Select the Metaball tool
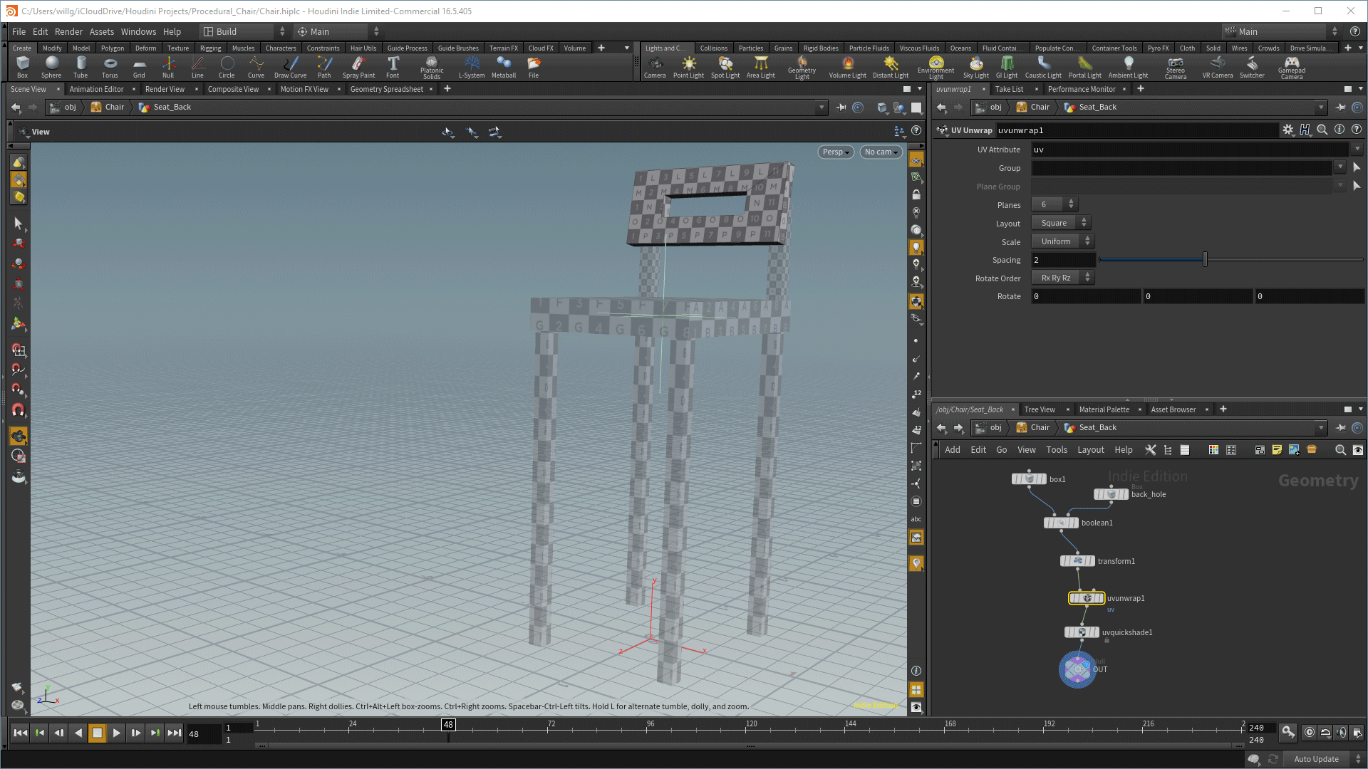The width and height of the screenshot is (1368, 769). point(504,67)
